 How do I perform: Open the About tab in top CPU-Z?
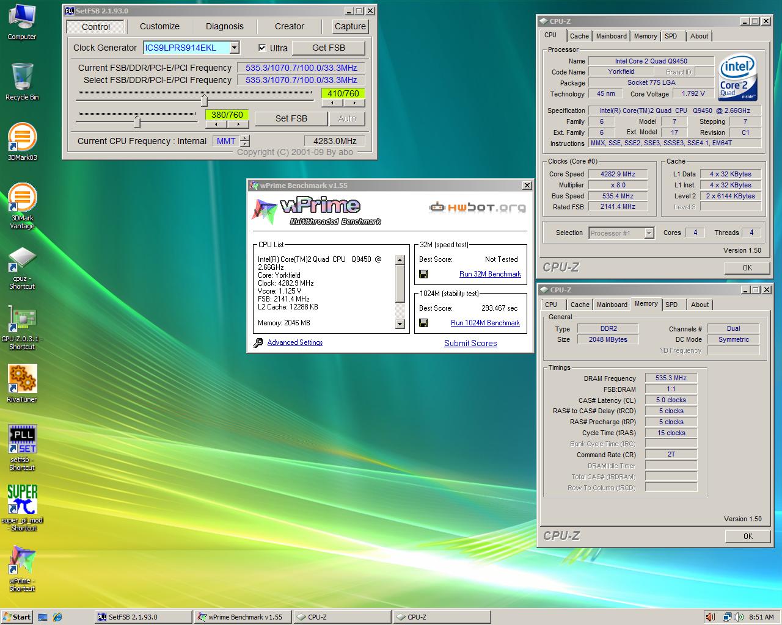point(700,36)
